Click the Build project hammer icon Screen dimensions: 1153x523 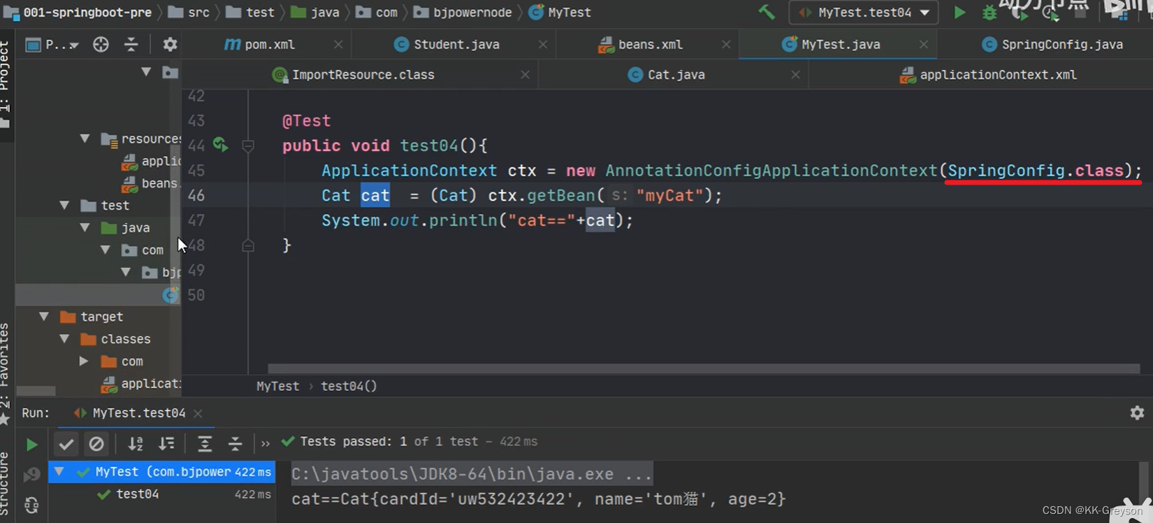(x=767, y=12)
